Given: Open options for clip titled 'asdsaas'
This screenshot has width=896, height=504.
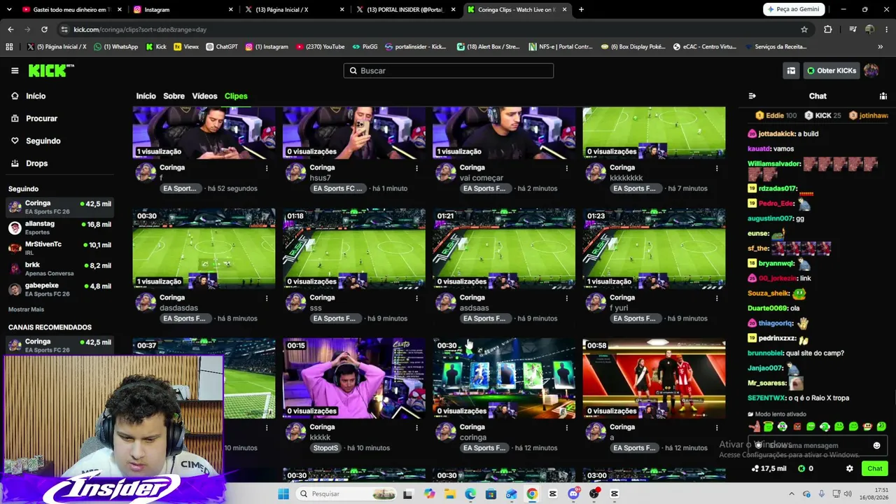Looking at the screenshot, I should pos(567,298).
